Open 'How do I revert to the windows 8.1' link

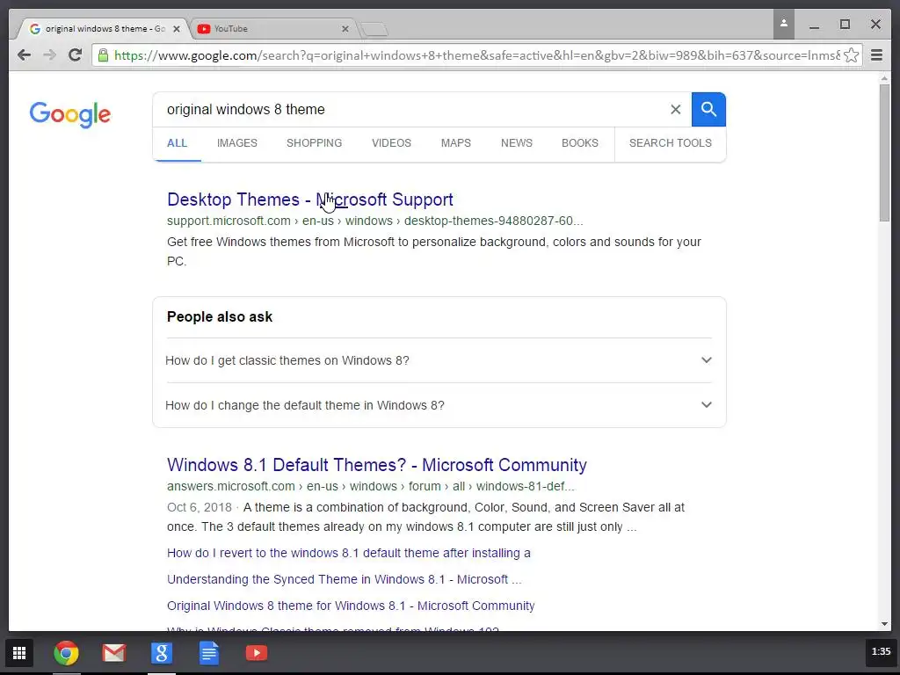[x=348, y=553]
